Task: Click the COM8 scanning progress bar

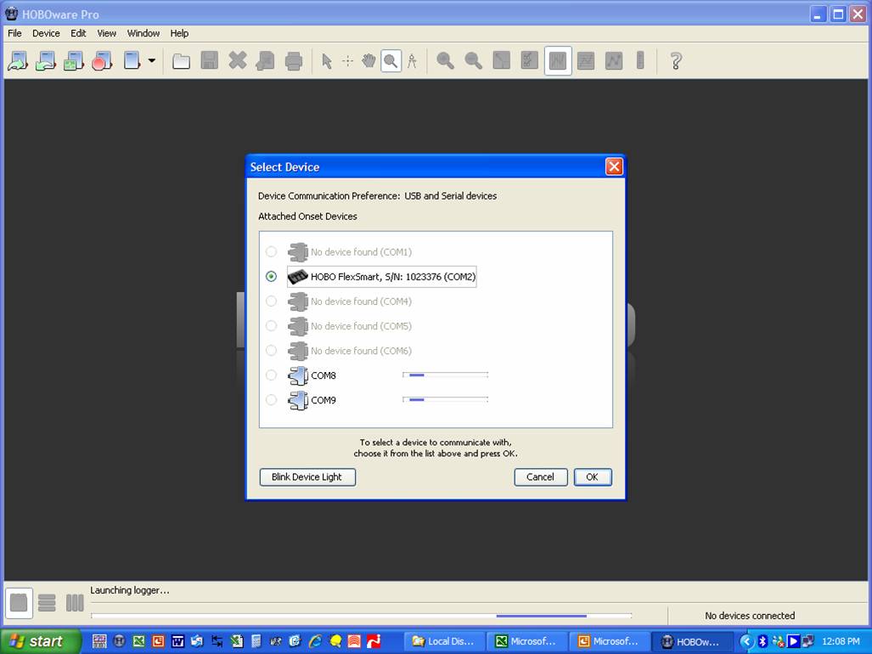Action: click(445, 375)
